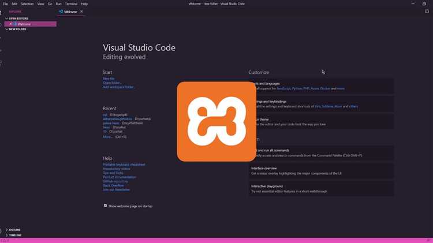Open the Terminal menu
The height and width of the screenshot is (243, 433).
71,4
